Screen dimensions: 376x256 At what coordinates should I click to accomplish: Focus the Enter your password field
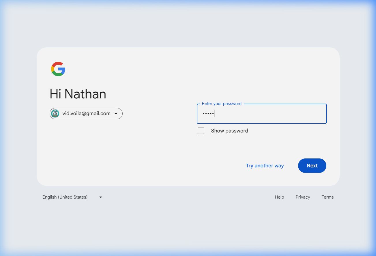pyautogui.click(x=261, y=114)
